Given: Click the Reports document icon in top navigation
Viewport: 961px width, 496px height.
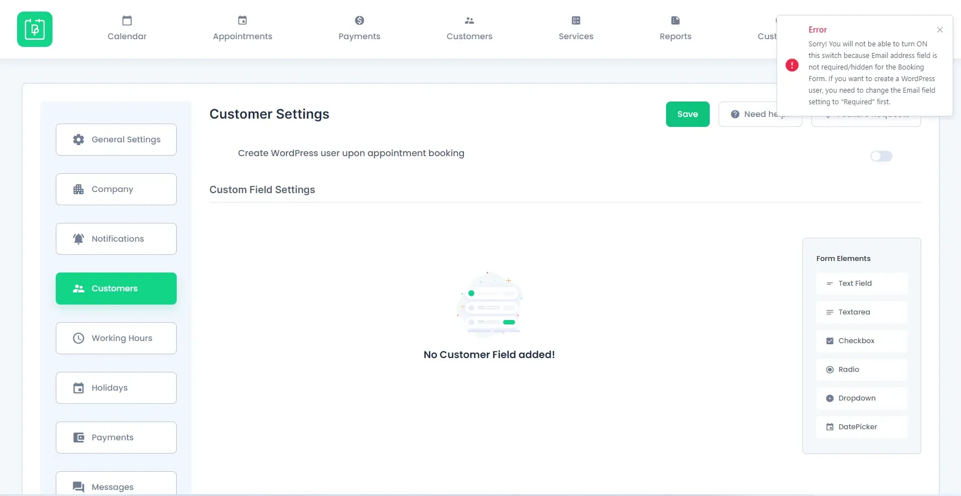Looking at the screenshot, I should click(x=675, y=20).
